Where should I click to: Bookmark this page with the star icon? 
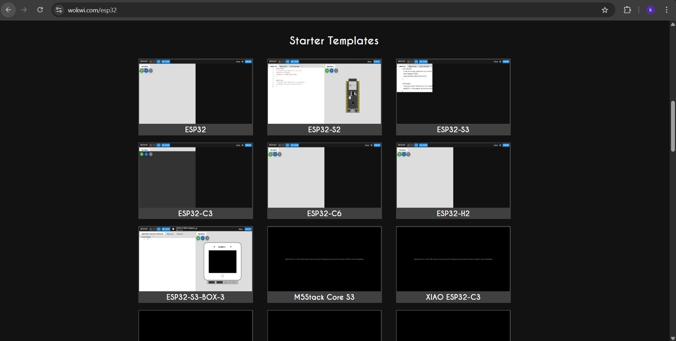tap(605, 10)
